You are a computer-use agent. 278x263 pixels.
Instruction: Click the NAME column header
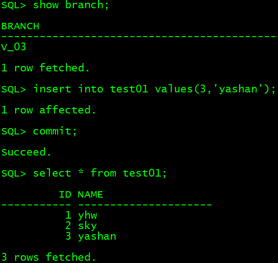(x=90, y=194)
